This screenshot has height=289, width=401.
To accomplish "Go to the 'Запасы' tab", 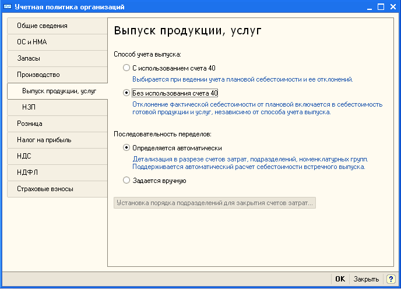I will 57,59.
